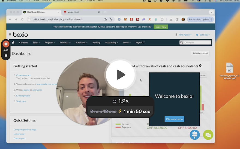The width and height of the screenshot is (240, 149).
Task: Open Payroll in the navigation bar
Action: [x=140, y=42]
